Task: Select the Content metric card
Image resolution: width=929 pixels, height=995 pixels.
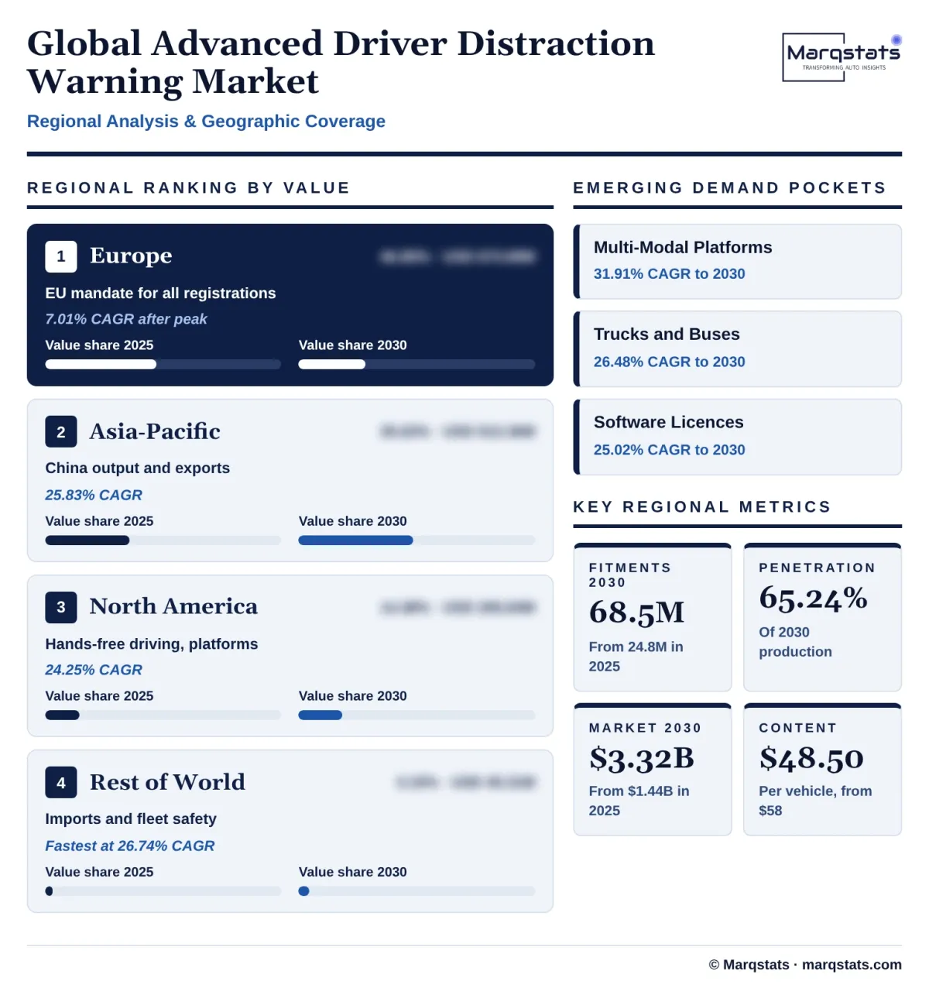Action: point(823,769)
